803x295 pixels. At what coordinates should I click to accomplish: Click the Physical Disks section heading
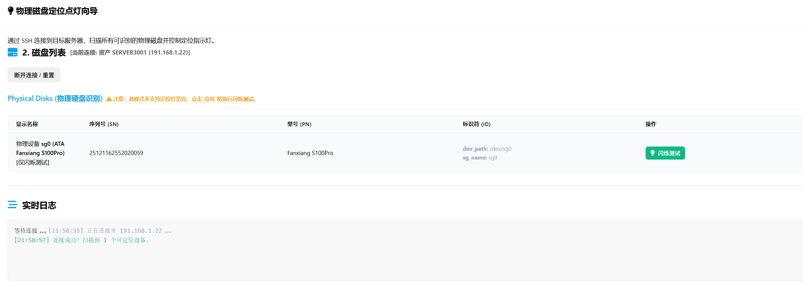[55, 99]
